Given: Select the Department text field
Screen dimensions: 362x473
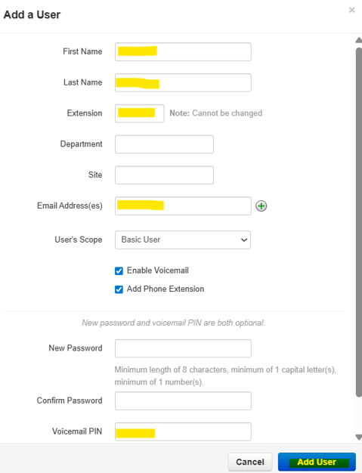Looking at the screenshot, I should (165, 144).
